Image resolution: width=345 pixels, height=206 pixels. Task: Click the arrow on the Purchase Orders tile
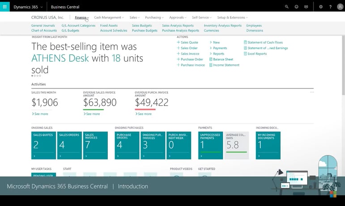[118, 156]
